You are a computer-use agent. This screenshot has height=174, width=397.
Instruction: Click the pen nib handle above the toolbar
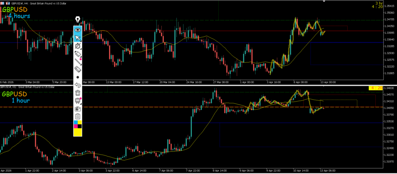coord(78,20)
